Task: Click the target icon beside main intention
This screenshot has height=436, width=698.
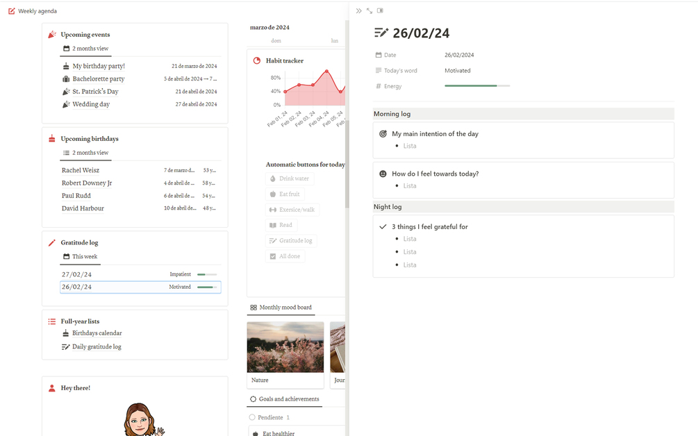Action: tap(383, 133)
